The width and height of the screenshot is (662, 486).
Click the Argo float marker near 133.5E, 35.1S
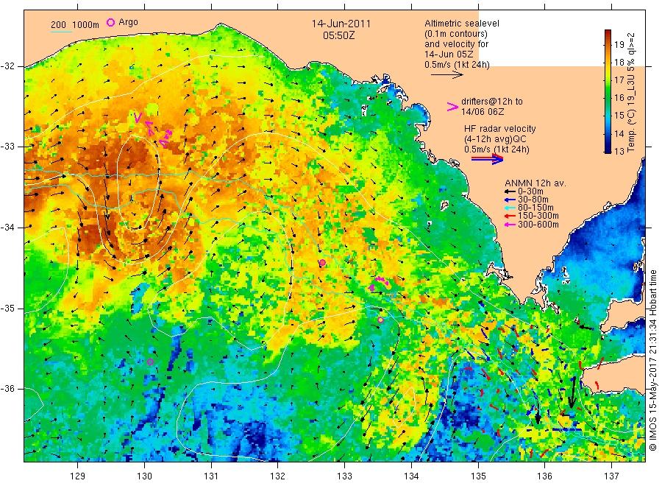coord(380,320)
